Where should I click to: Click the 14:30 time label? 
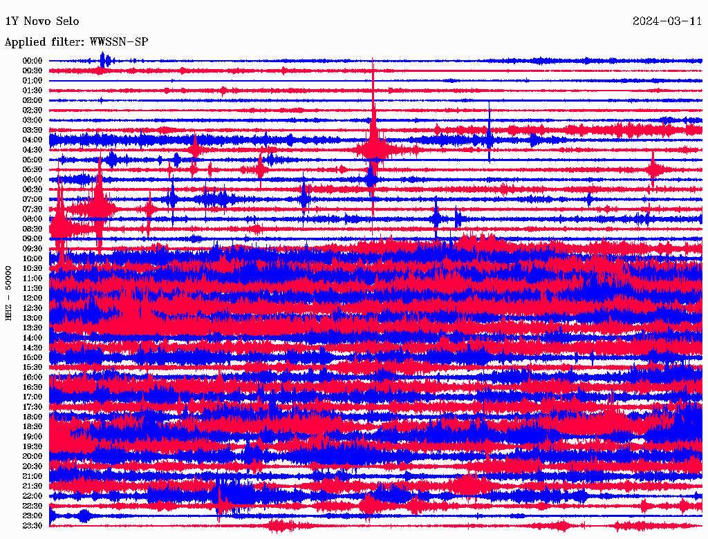point(32,348)
